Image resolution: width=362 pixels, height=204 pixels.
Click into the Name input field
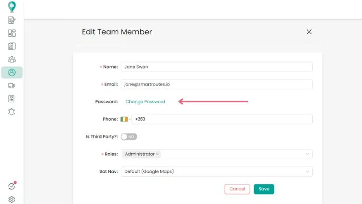point(216,66)
